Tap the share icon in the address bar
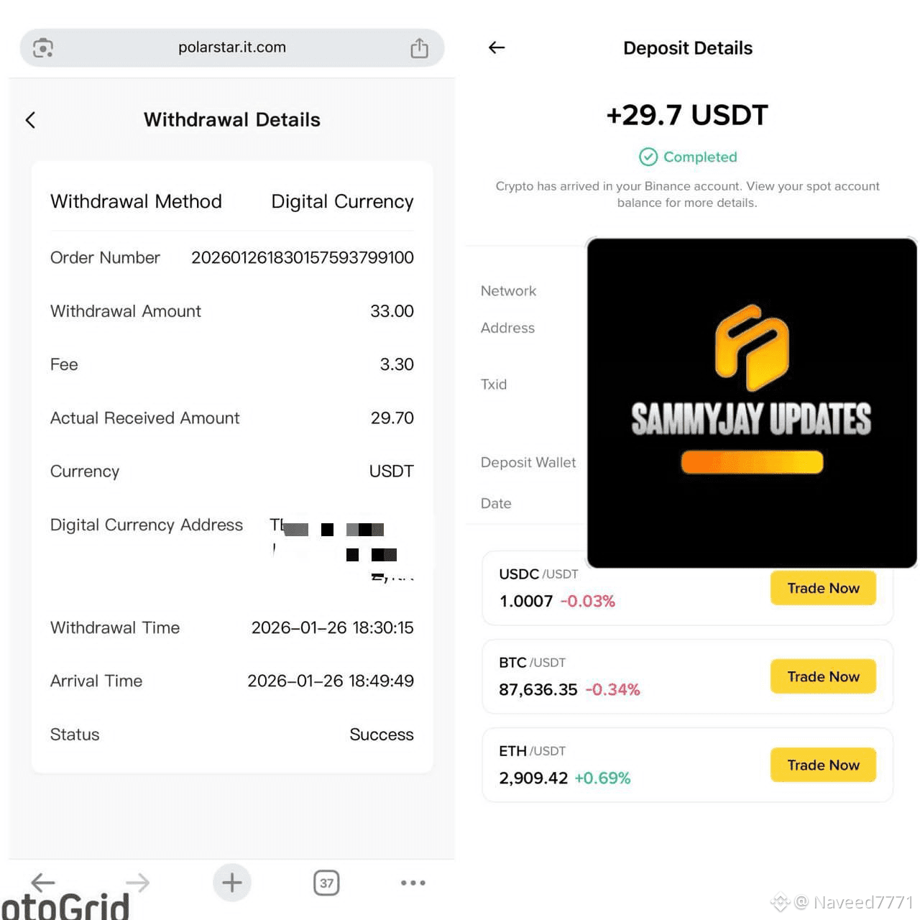 coord(419,48)
